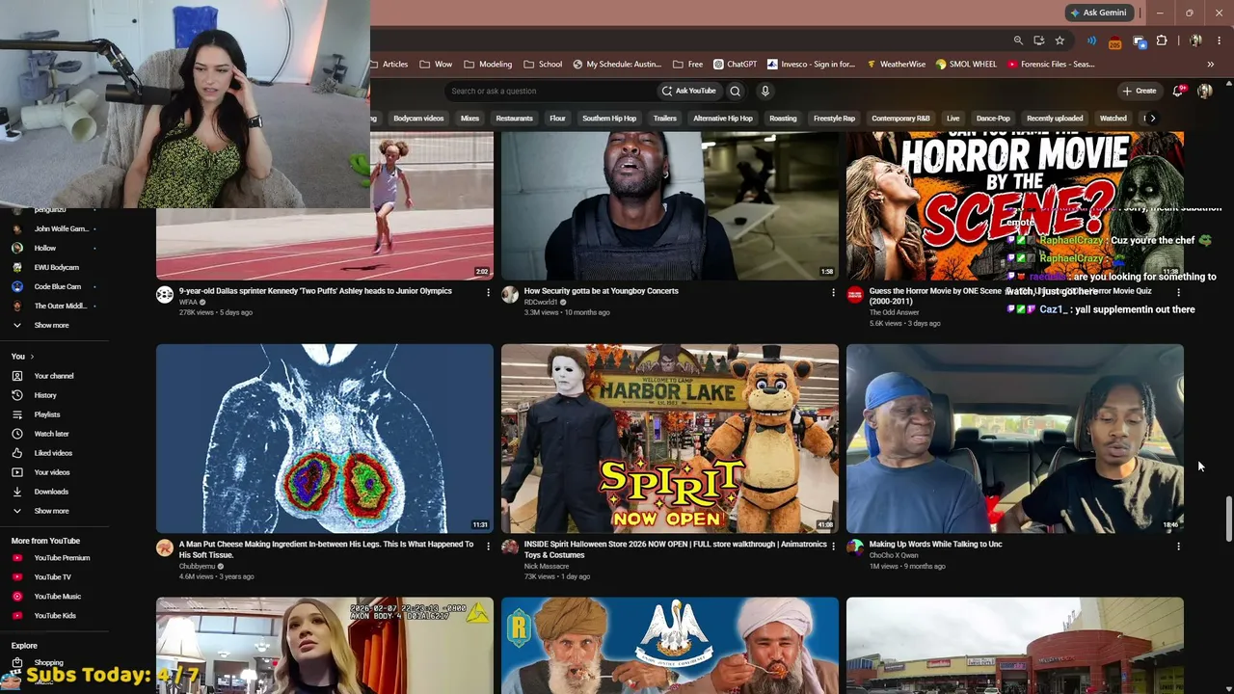This screenshot has width=1234, height=694.
Task: Open the ChatGPT bookmark
Action: [735, 65]
